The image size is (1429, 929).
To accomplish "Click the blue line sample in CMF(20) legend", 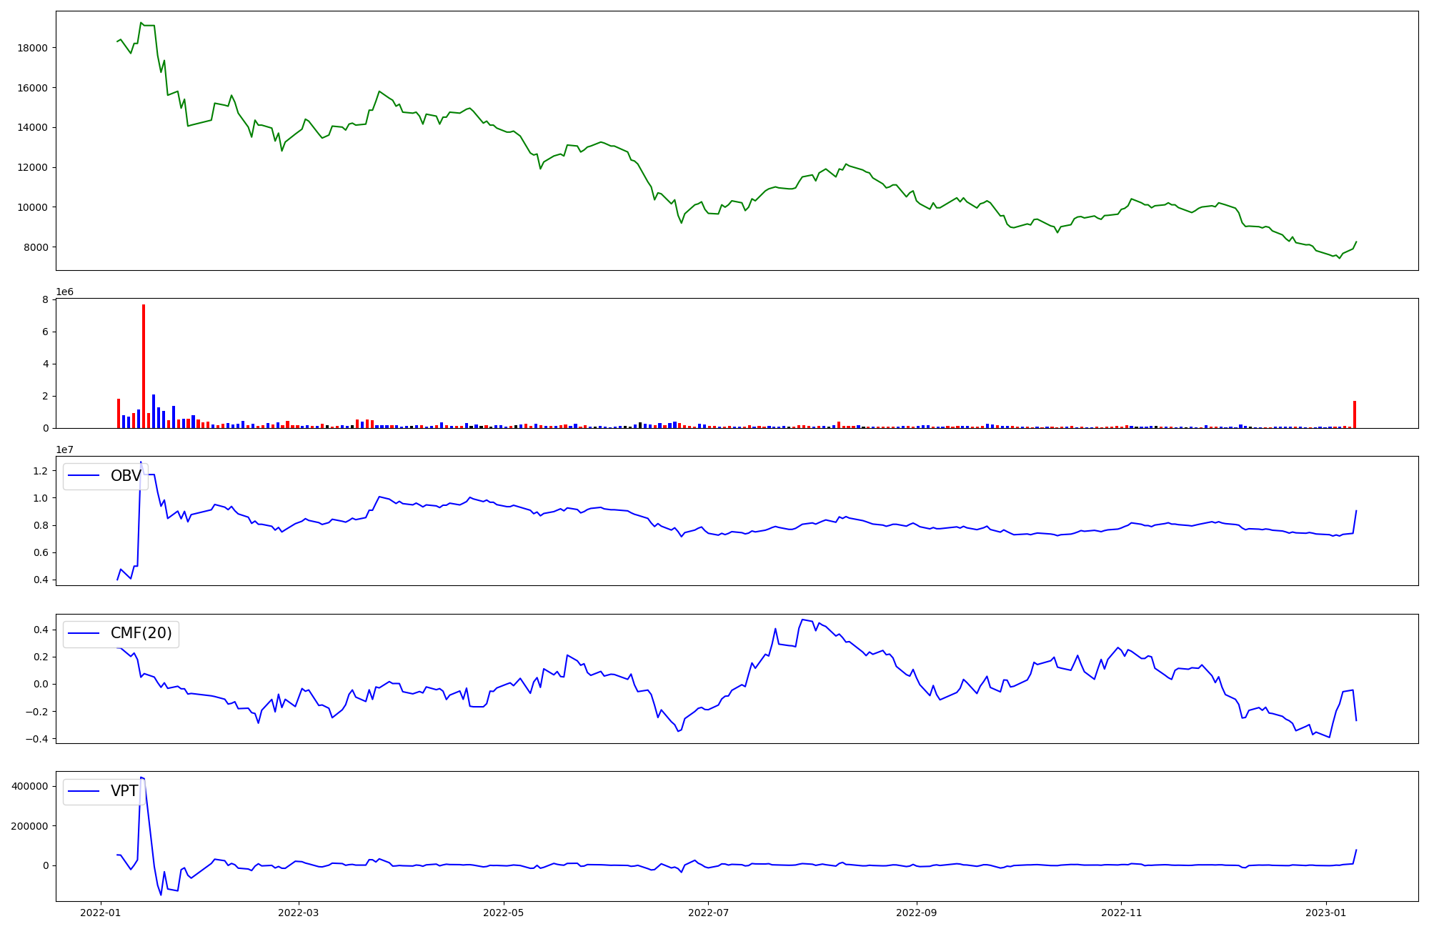I will [x=84, y=634].
